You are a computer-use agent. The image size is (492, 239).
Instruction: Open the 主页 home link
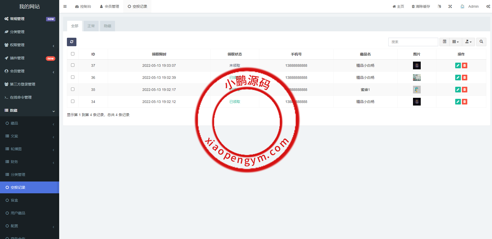398,6
